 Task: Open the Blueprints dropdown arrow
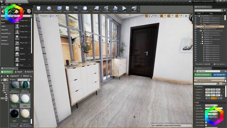click(101, 9)
